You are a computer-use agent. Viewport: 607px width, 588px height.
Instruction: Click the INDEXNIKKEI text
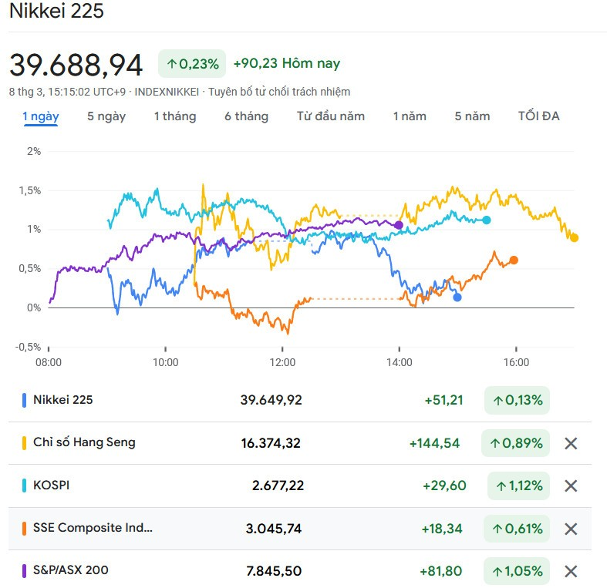click(167, 92)
